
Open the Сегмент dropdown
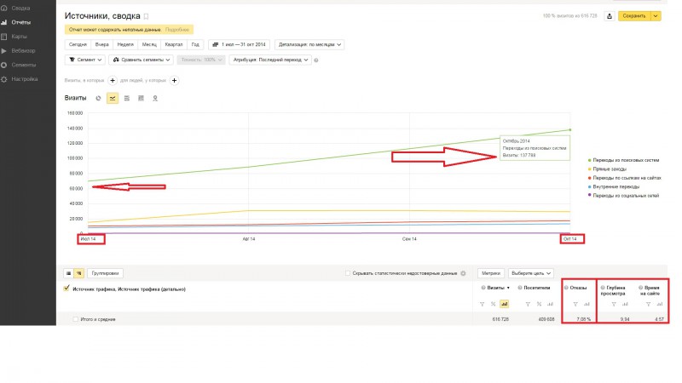[85, 60]
